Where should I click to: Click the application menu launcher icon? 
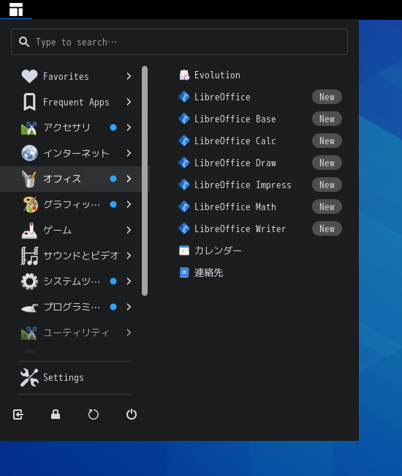pos(16,10)
